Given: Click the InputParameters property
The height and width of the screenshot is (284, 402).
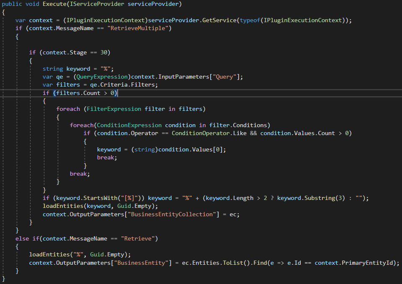Looking at the screenshot, I should [183, 77].
